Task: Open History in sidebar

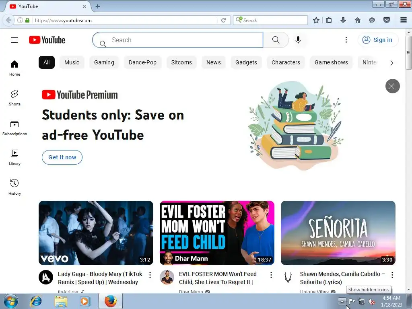Action: (x=14, y=187)
